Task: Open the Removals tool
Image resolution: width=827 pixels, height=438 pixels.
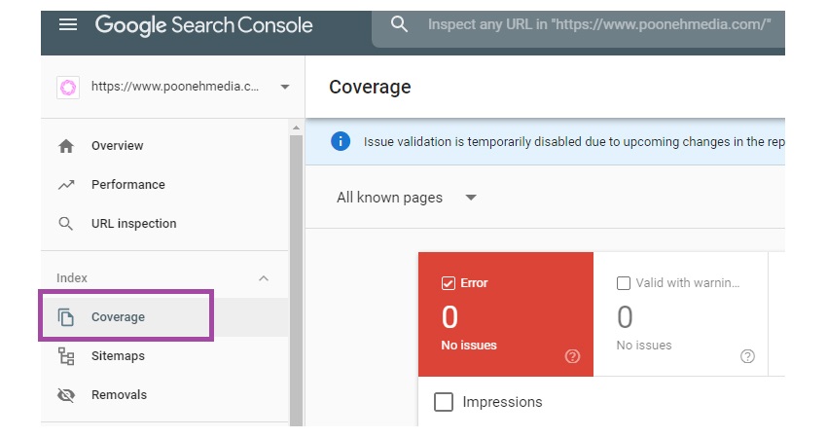Action: pos(120,395)
